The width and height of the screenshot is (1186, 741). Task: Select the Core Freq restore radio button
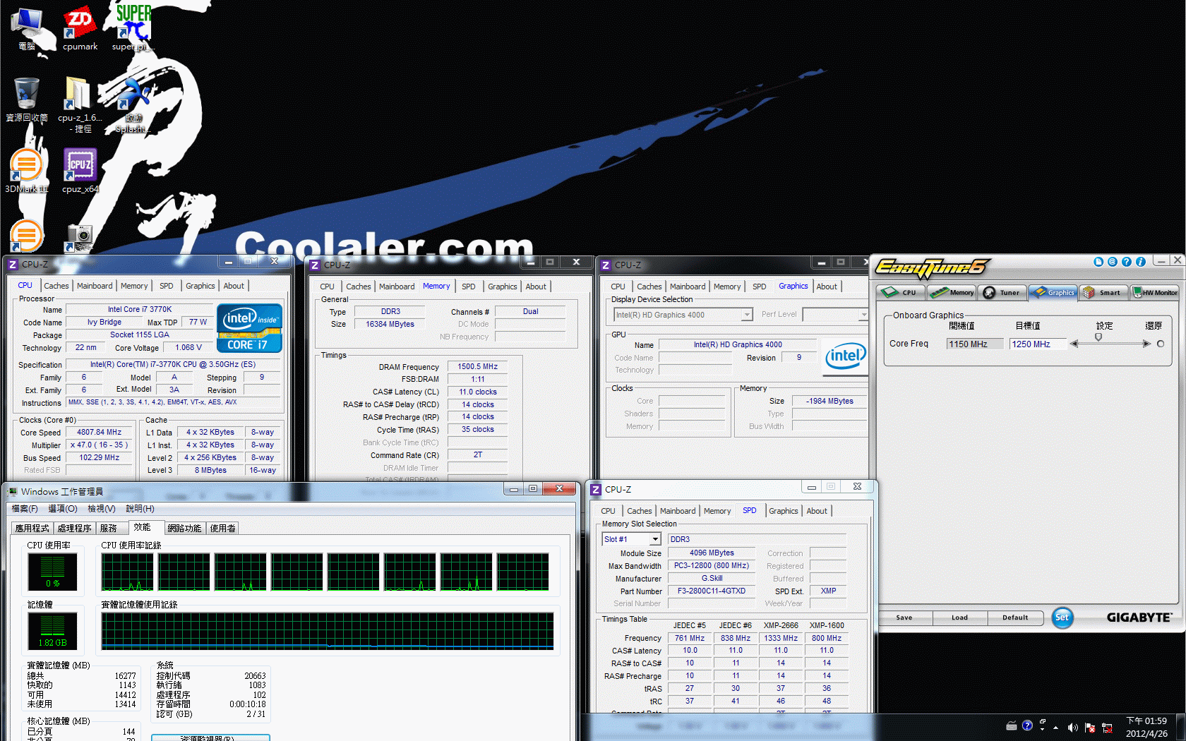point(1160,344)
